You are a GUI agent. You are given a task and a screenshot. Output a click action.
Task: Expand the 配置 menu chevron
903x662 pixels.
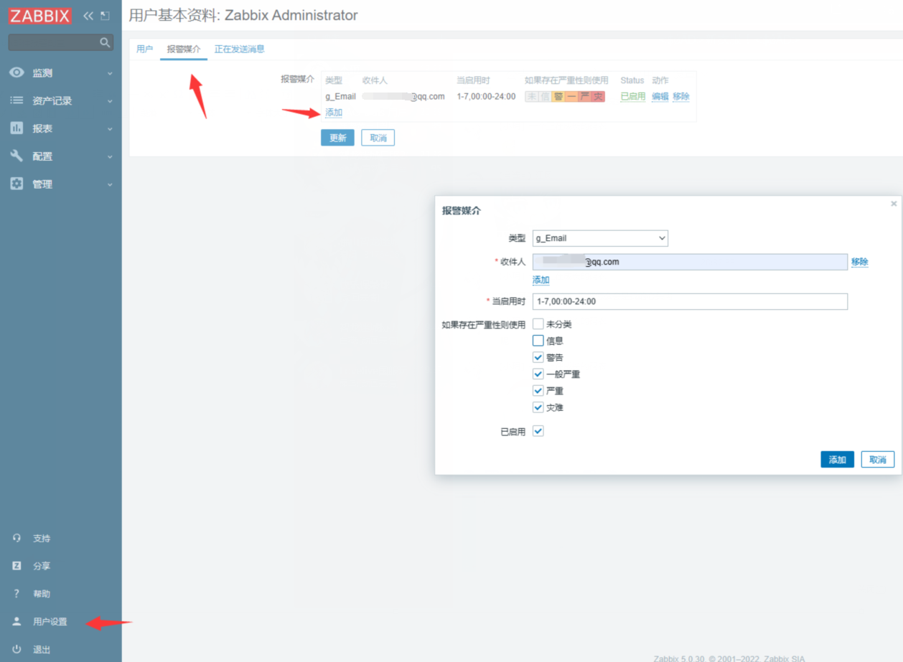110,156
